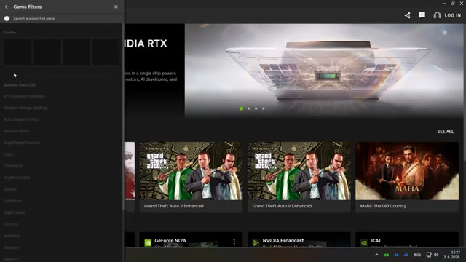Open the volume tray icon
Screen dimensions: 466x262
point(436,255)
